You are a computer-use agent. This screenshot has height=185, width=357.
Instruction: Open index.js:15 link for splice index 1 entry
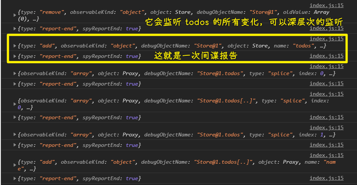[326, 128]
